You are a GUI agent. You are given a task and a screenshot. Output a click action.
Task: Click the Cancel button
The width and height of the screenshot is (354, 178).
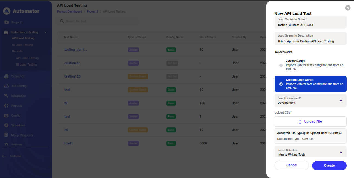[x=292, y=165]
